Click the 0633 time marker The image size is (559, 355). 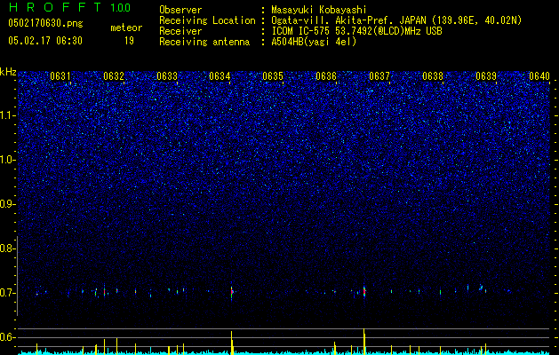coord(167,76)
